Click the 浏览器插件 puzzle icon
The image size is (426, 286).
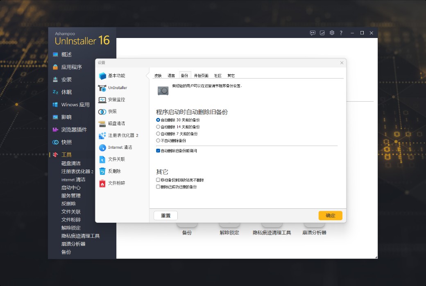point(55,130)
